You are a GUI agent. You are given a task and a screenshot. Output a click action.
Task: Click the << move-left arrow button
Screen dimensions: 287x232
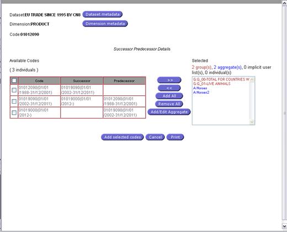click(x=169, y=88)
